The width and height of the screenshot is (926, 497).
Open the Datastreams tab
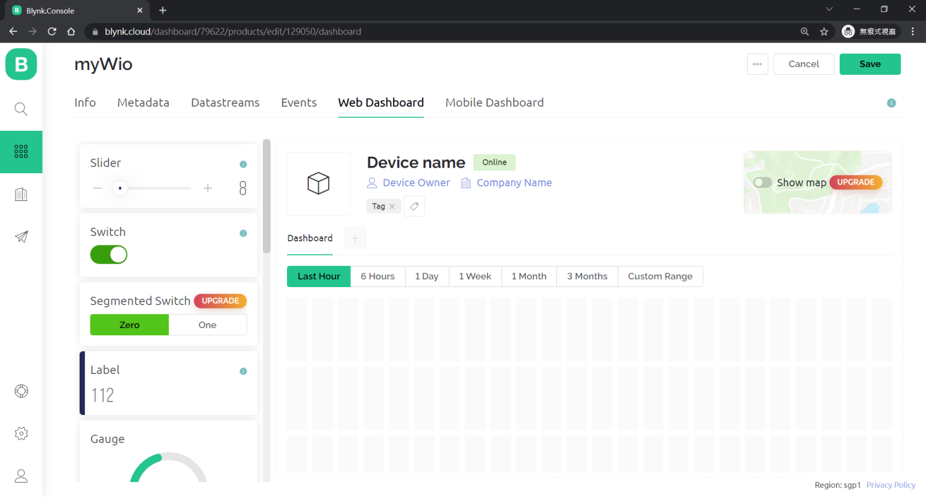pyautogui.click(x=225, y=103)
